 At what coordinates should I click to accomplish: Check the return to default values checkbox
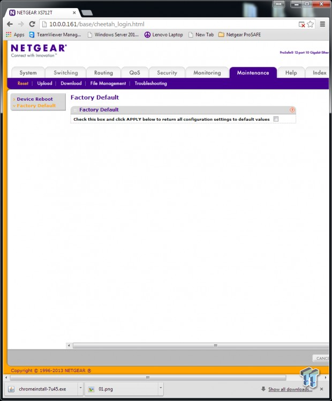(x=276, y=119)
